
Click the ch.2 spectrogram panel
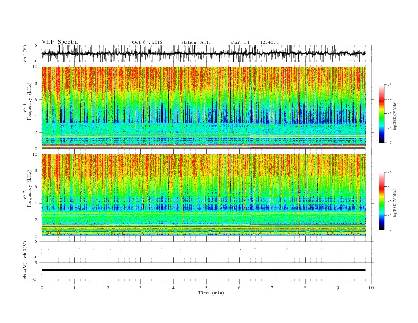203,195
